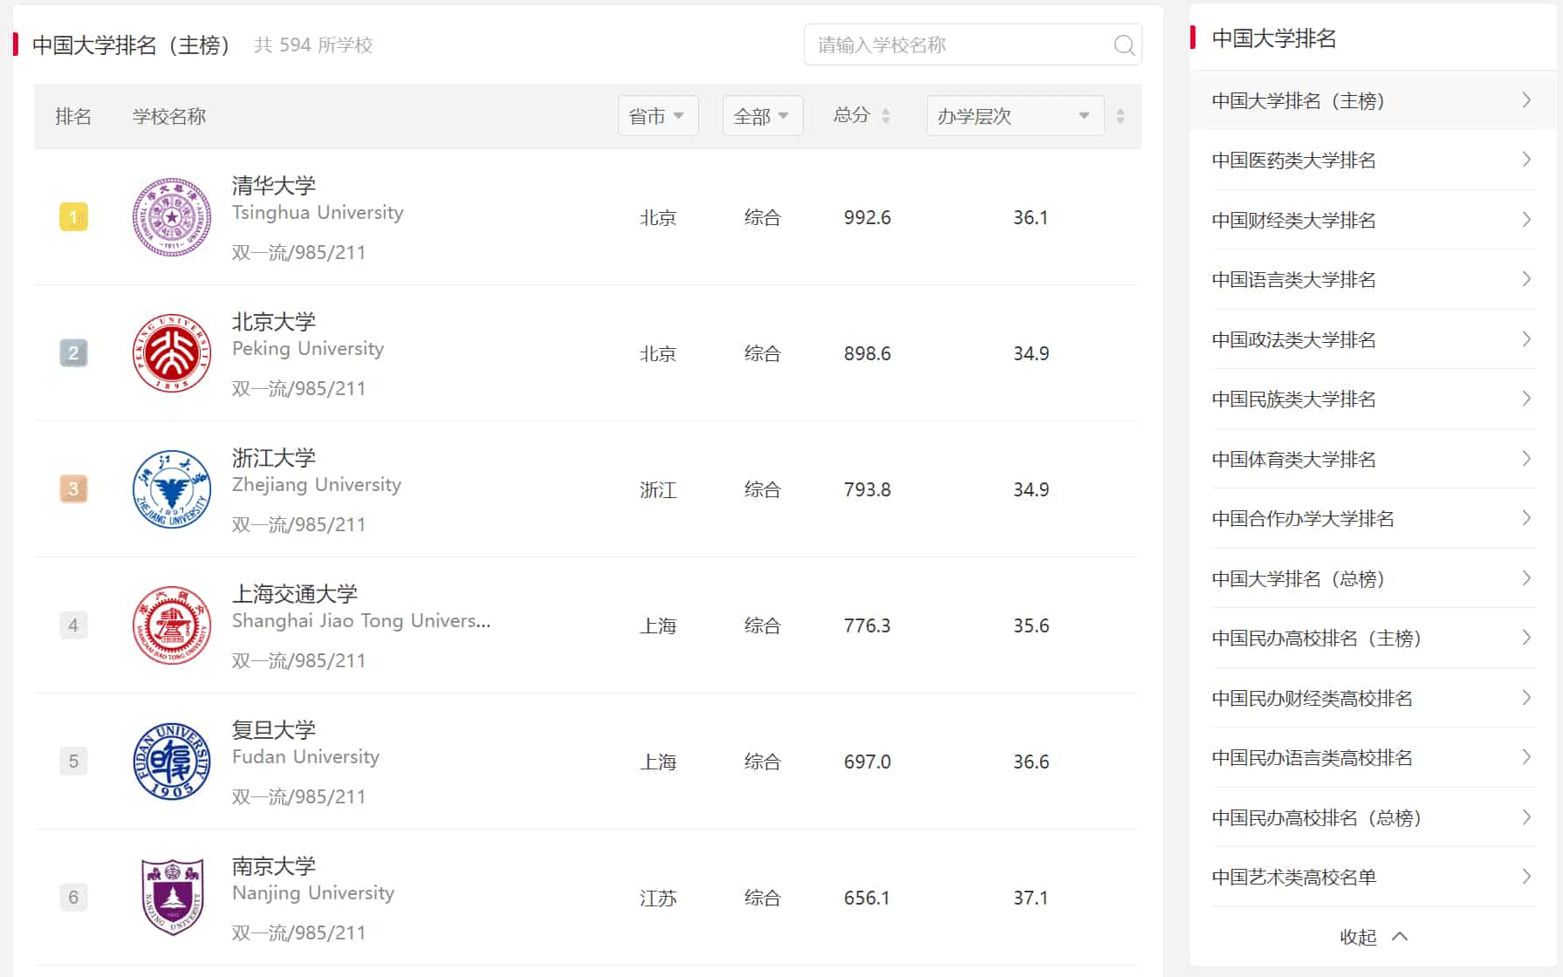Collapse the ranking list with 收起
The width and height of the screenshot is (1563, 977).
pos(1373,937)
